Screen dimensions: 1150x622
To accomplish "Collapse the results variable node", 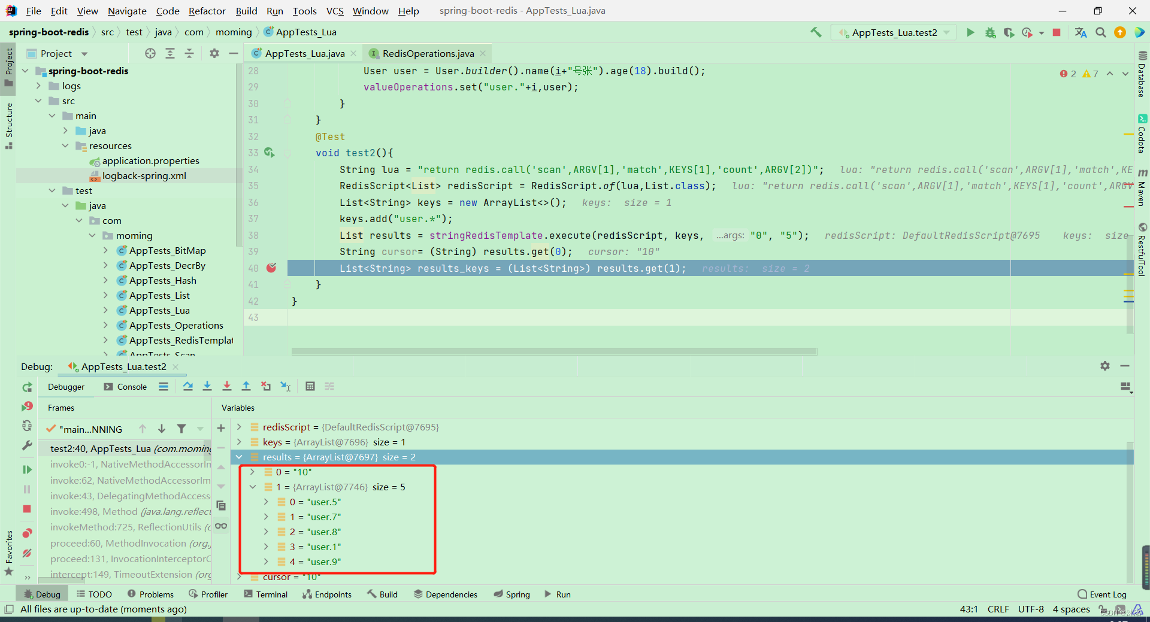I will (239, 457).
